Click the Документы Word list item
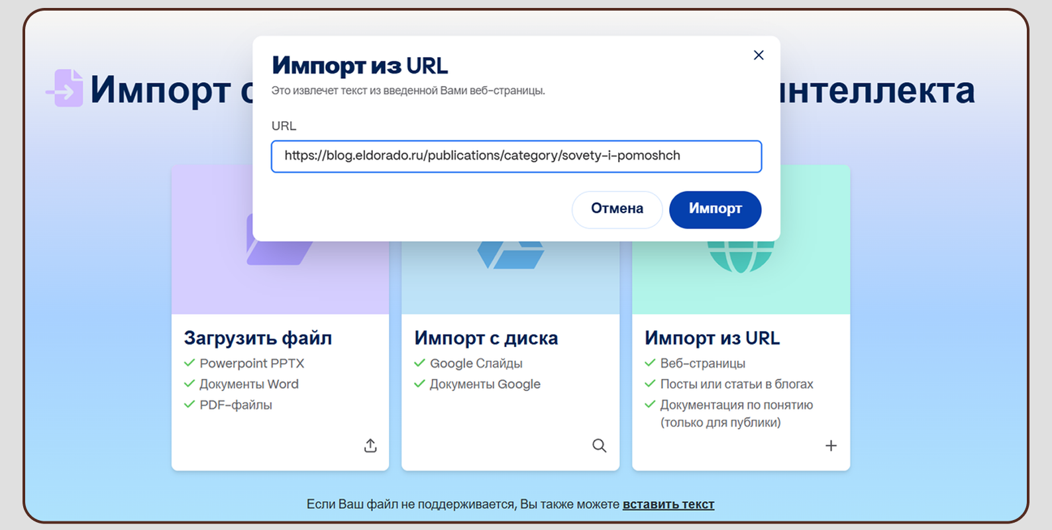 (x=249, y=384)
